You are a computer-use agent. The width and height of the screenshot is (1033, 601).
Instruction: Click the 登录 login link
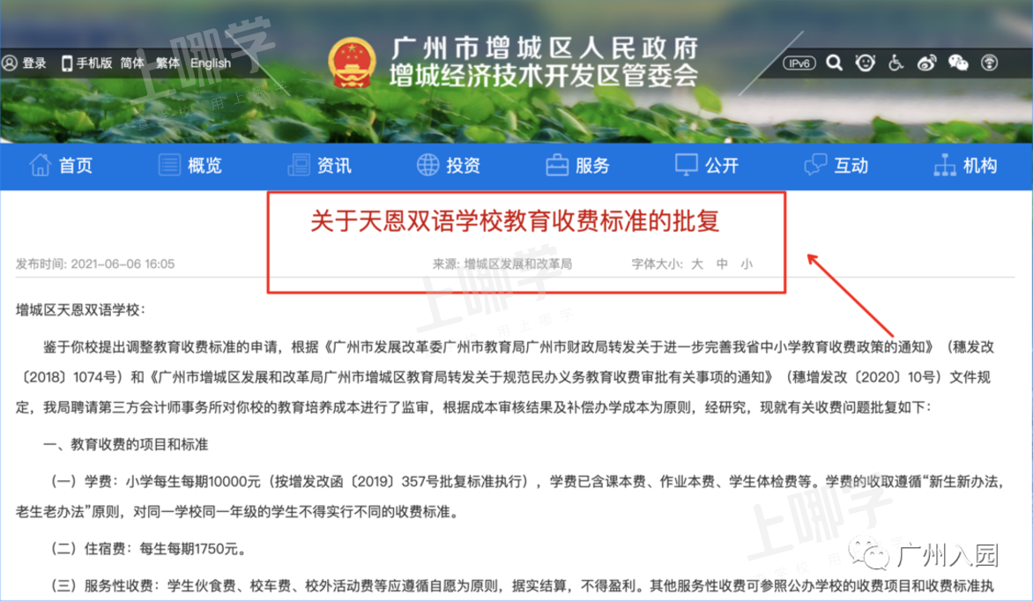pos(25,63)
